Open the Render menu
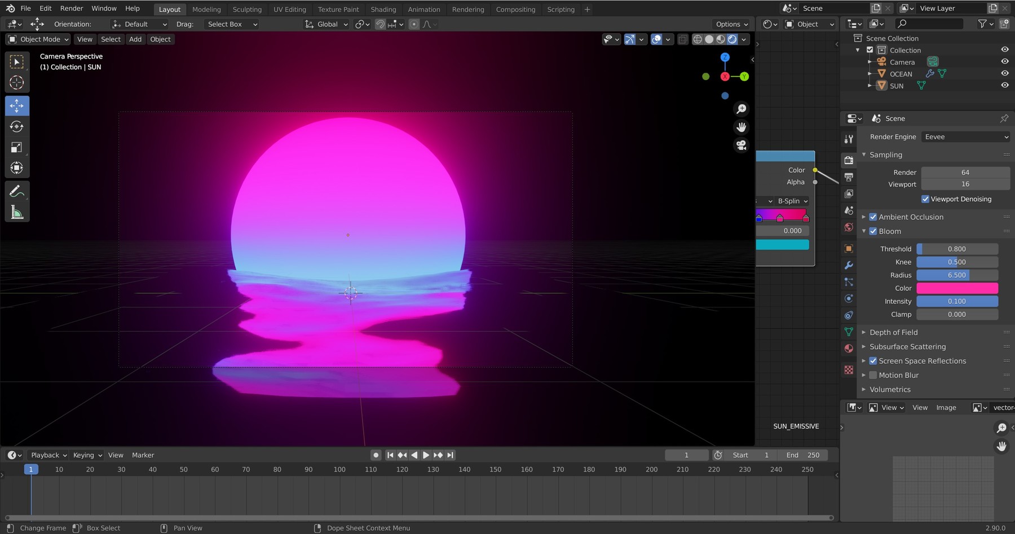This screenshot has height=534, width=1015. click(71, 8)
